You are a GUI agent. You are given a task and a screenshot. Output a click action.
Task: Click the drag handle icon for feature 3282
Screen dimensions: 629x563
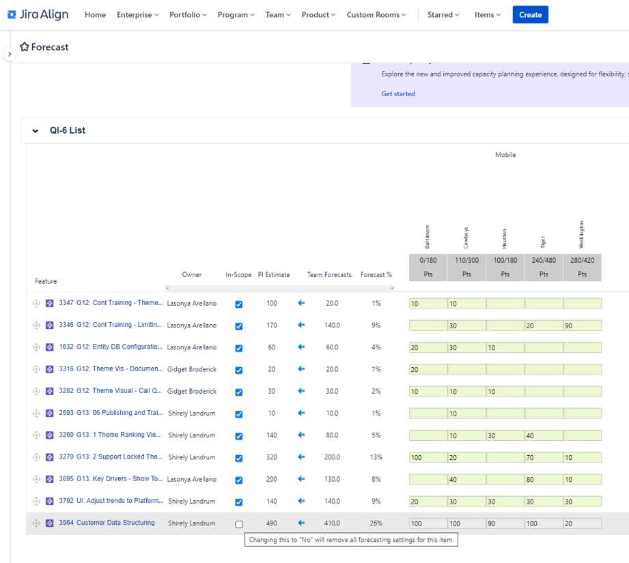pos(36,391)
